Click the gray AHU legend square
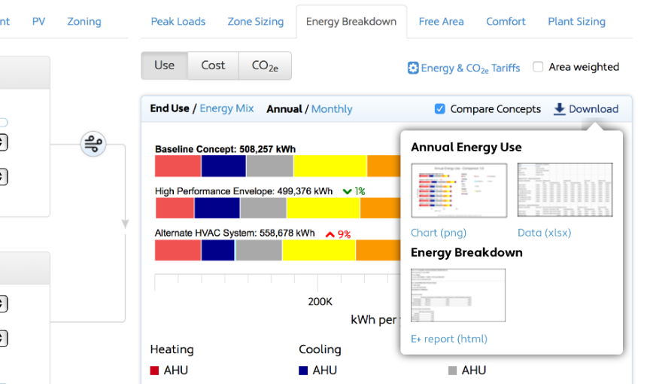This screenshot has width=647, height=384. 452,370
